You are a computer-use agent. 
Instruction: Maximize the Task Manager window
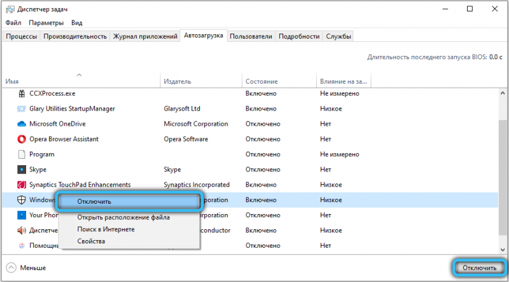coord(470,9)
